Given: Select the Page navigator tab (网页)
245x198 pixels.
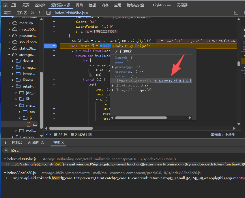Looking at the screenshot, I should (7, 13).
